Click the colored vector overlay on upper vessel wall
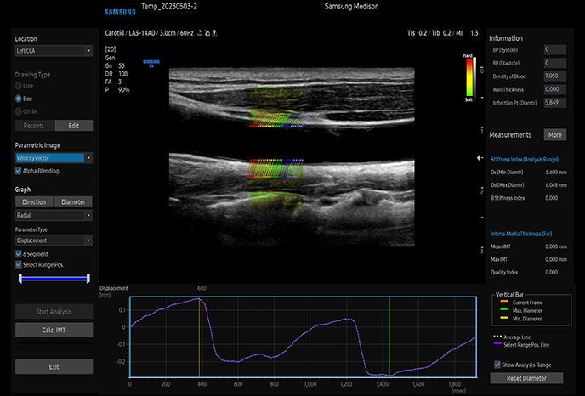Viewport: 585px width, 396px height. coord(276,119)
